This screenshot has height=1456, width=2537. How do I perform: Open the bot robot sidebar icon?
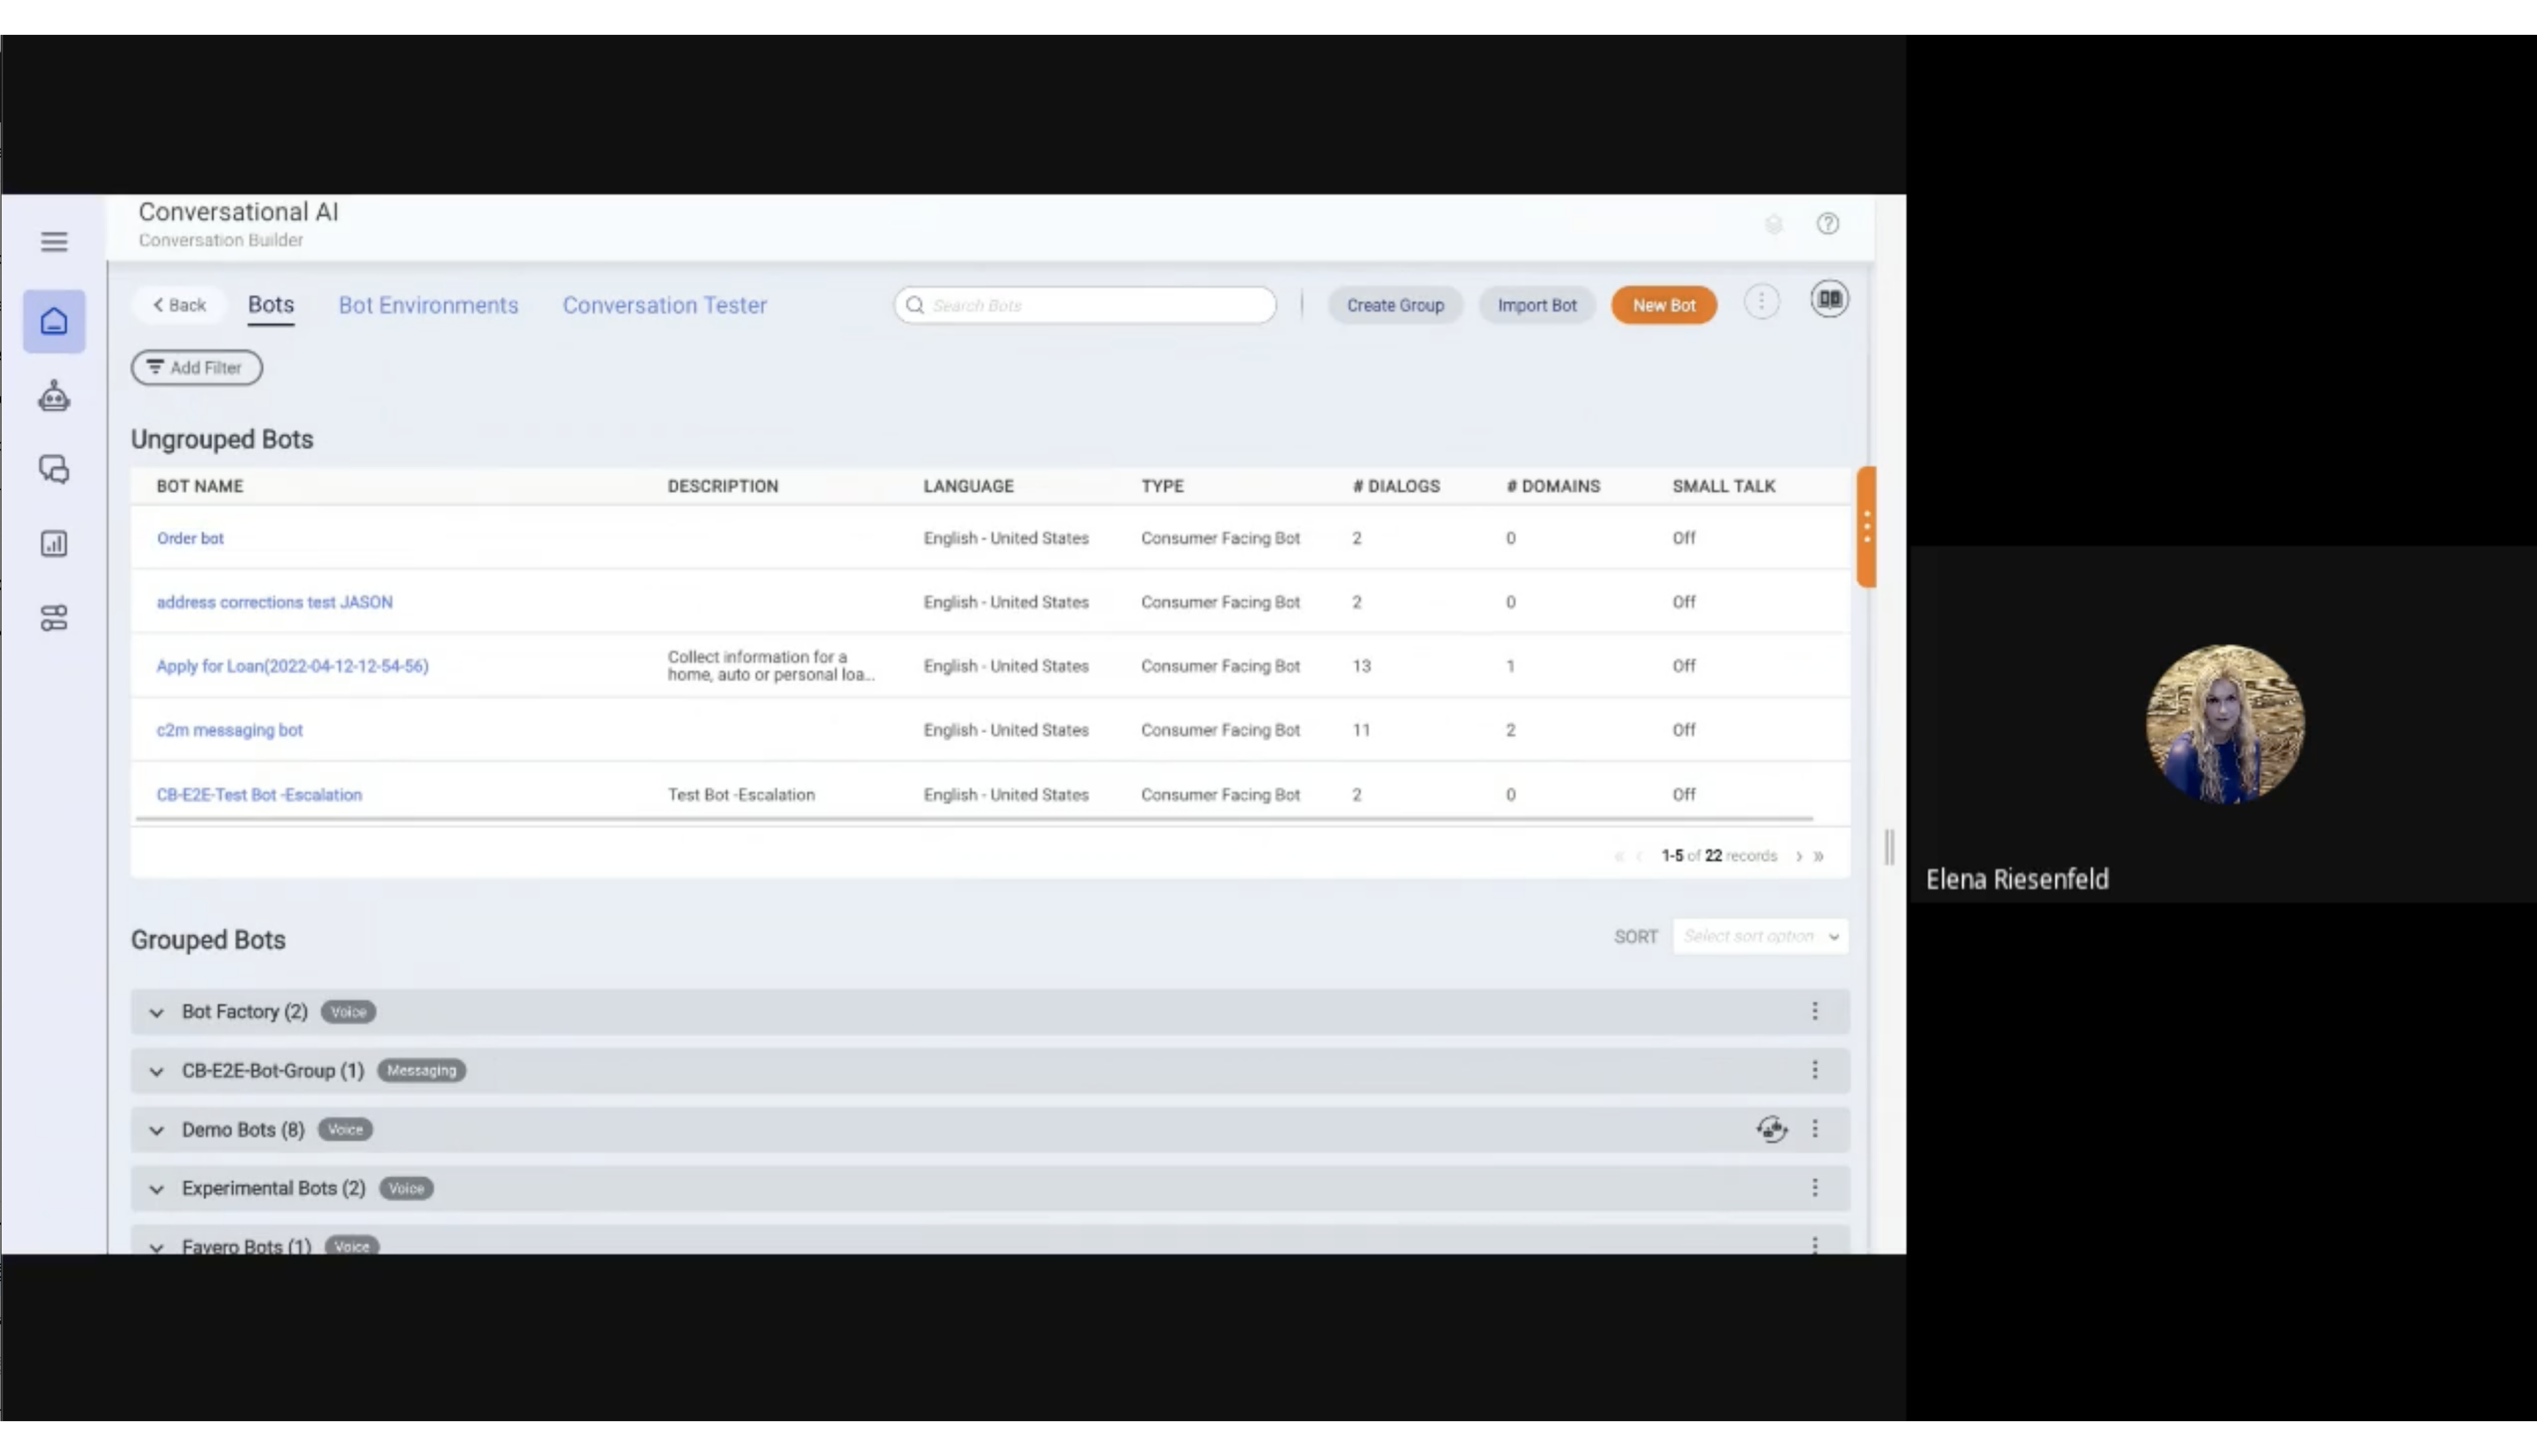pos(54,396)
